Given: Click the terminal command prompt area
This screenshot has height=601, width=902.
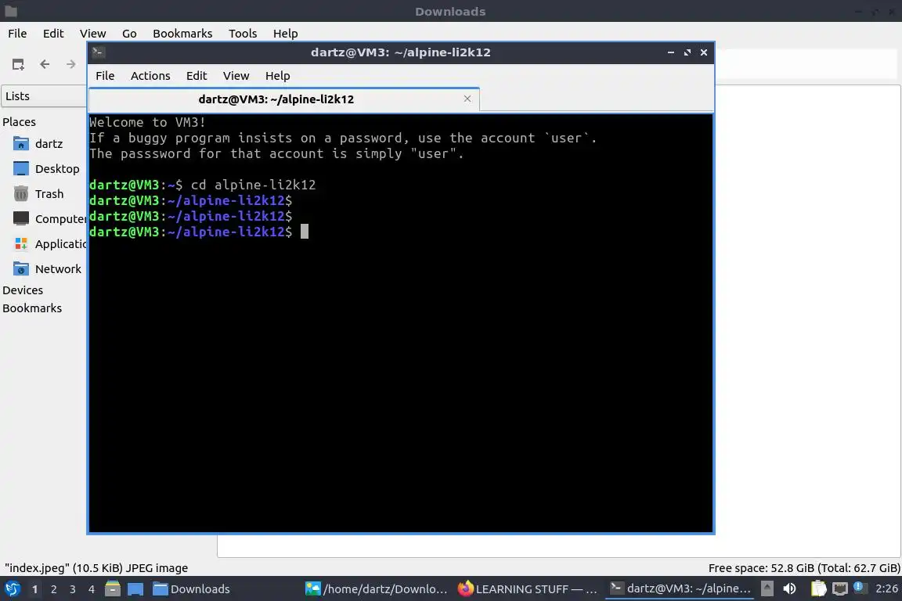Looking at the screenshot, I should (x=305, y=231).
